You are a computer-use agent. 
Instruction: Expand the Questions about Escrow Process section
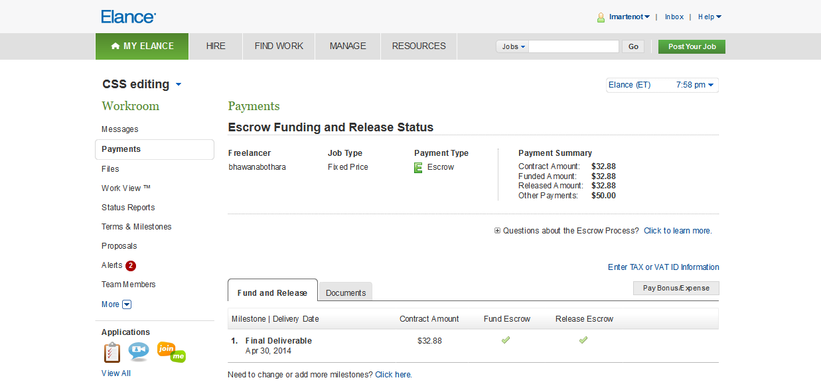point(498,231)
